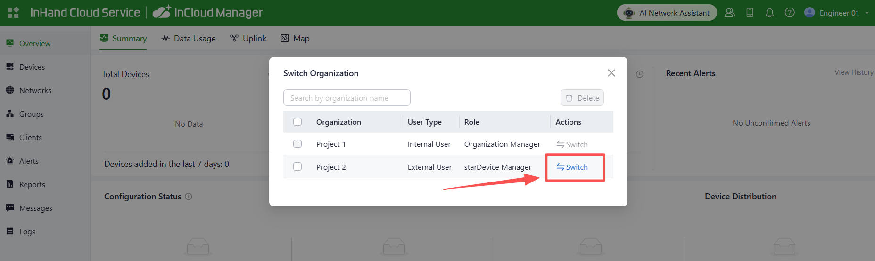Screen dimensions: 875x261
Task: Switch to the Project 2 organization
Action: point(572,167)
